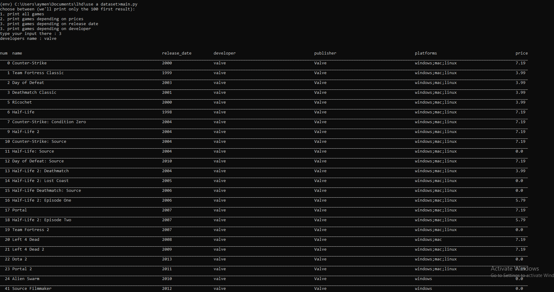Select the "Portal" name in row 17

coord(20,210)
